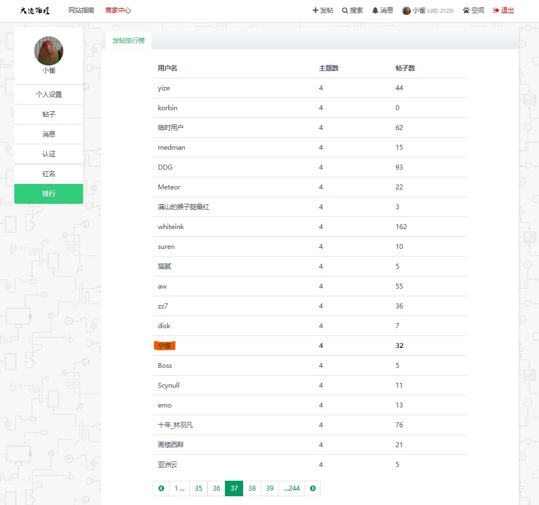Click the 大佬论坛 site logo

coord(35,10)
